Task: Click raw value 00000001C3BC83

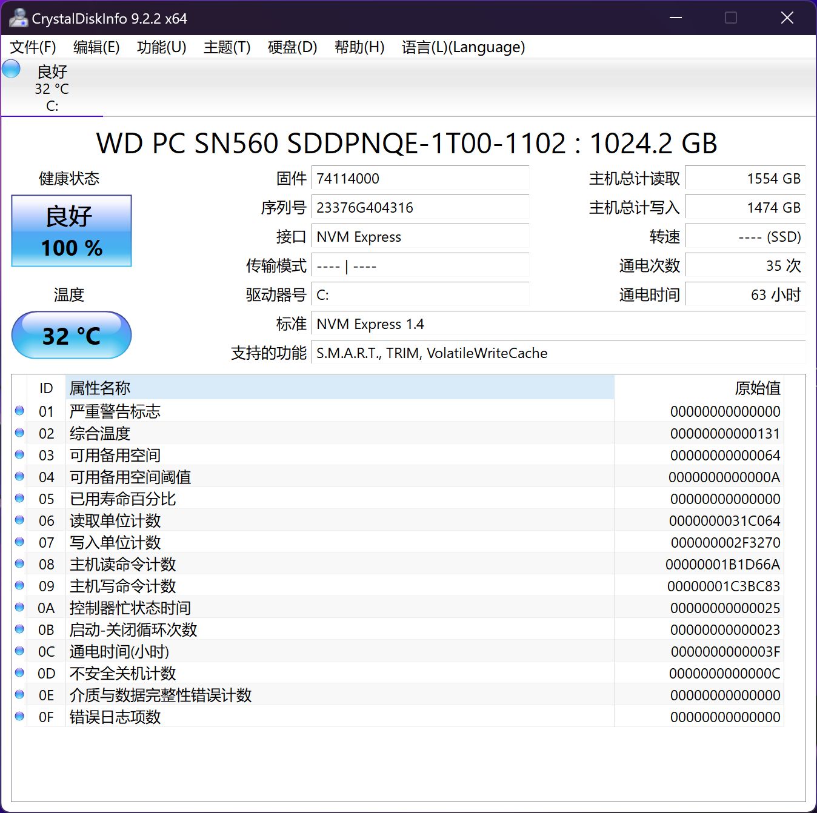Action: coord(724,586)
